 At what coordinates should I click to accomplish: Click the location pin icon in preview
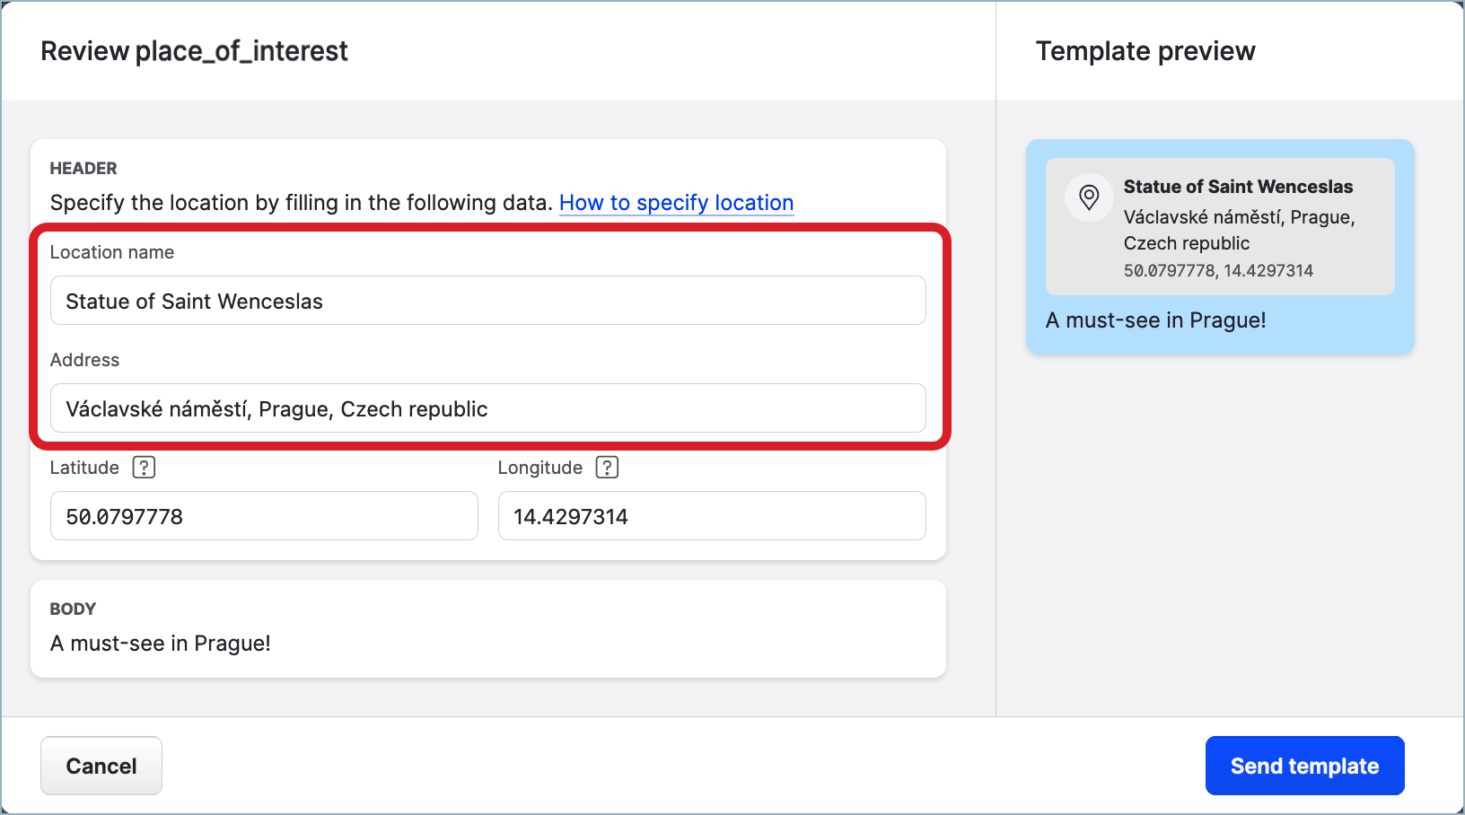pos(1089,197)
